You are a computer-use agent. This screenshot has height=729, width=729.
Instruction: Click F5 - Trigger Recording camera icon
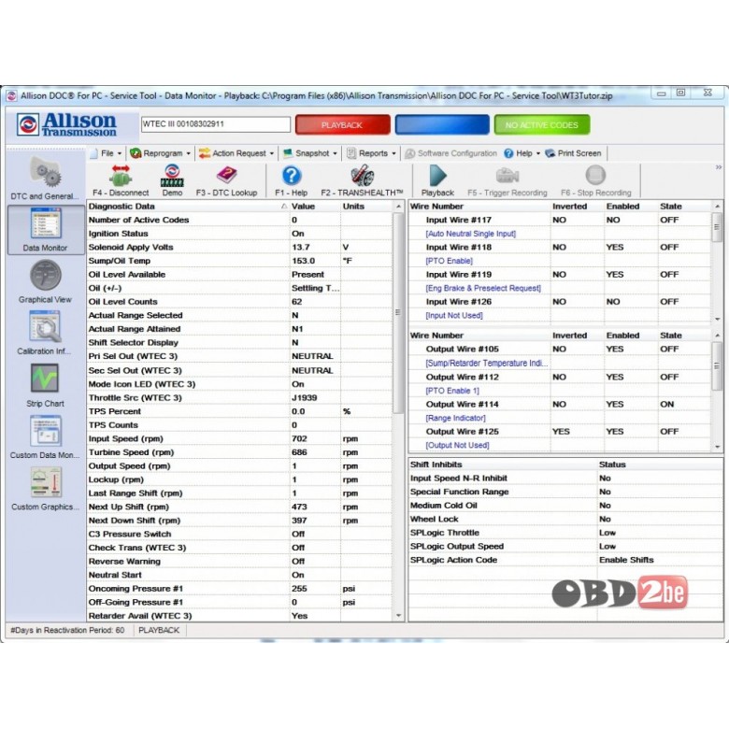(507, 176)
